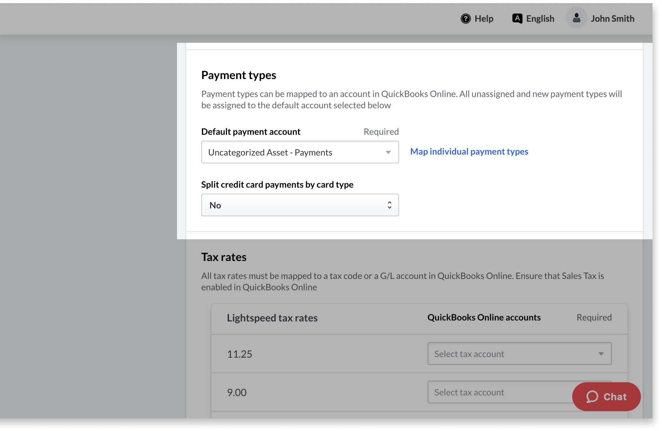Click the Payment types heading
This screenshot has width=662, height=431.
(238, 75)
